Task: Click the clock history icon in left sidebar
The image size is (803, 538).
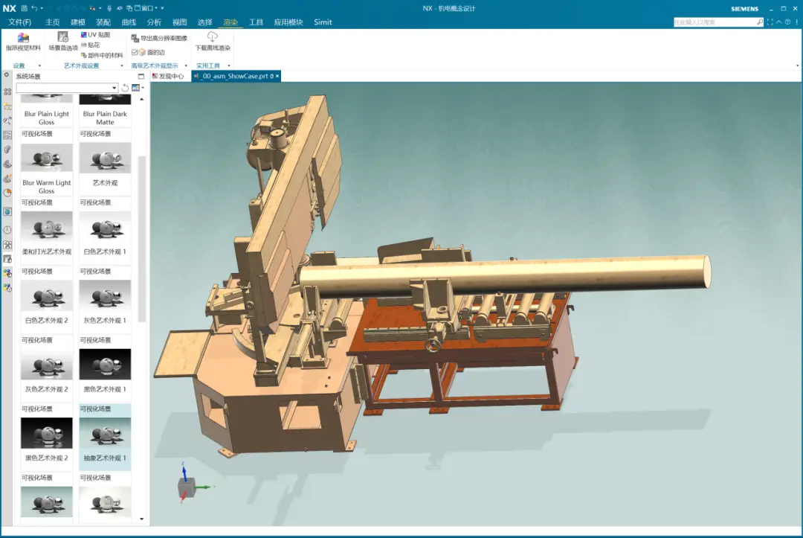Action: 7,230
